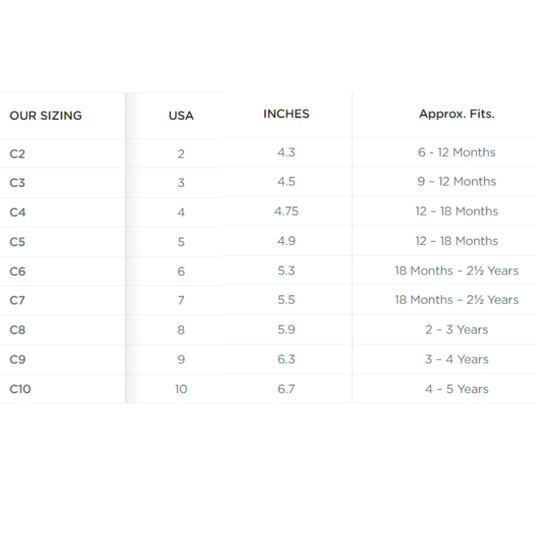Select the C10 size row label

click(x=20, y=389)
